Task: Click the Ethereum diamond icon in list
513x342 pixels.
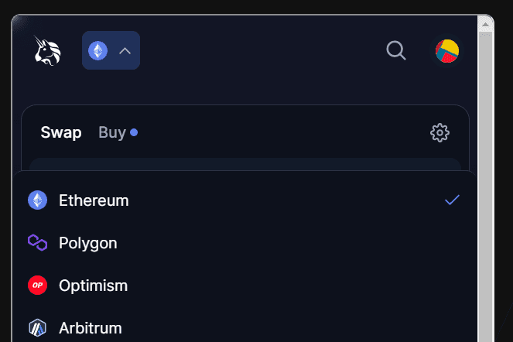Action: coord(38,200)
